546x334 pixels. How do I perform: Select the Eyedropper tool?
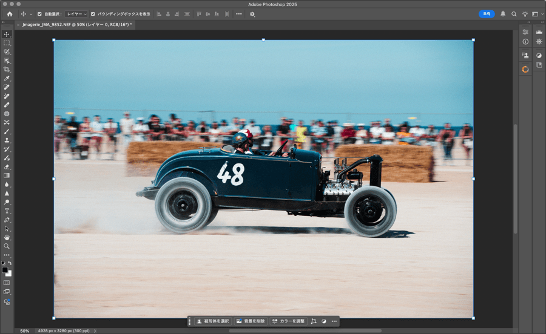pos(7,79)
